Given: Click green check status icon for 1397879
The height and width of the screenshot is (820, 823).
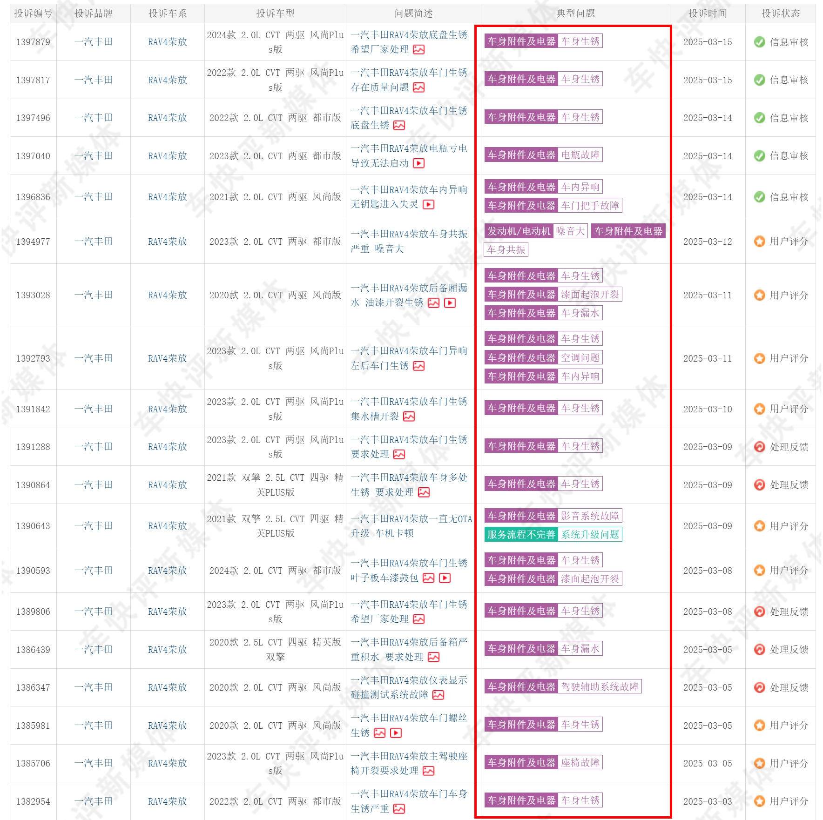Looking at the screenshot, I should point(759,42).
